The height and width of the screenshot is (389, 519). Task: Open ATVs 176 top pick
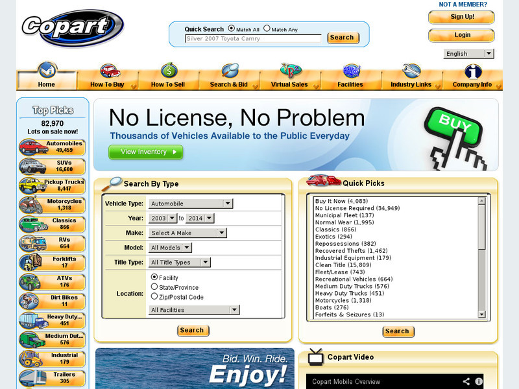[53, 281]
